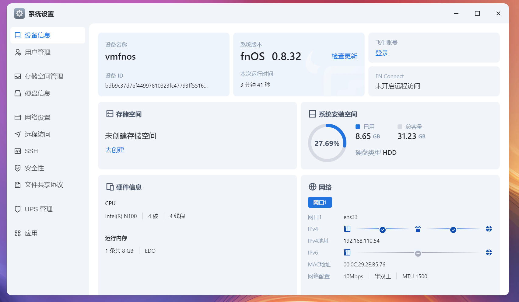Screen dimensions: 519x302
Task: Click the IPv6 row internet globe icon
Action: (489, 252)
